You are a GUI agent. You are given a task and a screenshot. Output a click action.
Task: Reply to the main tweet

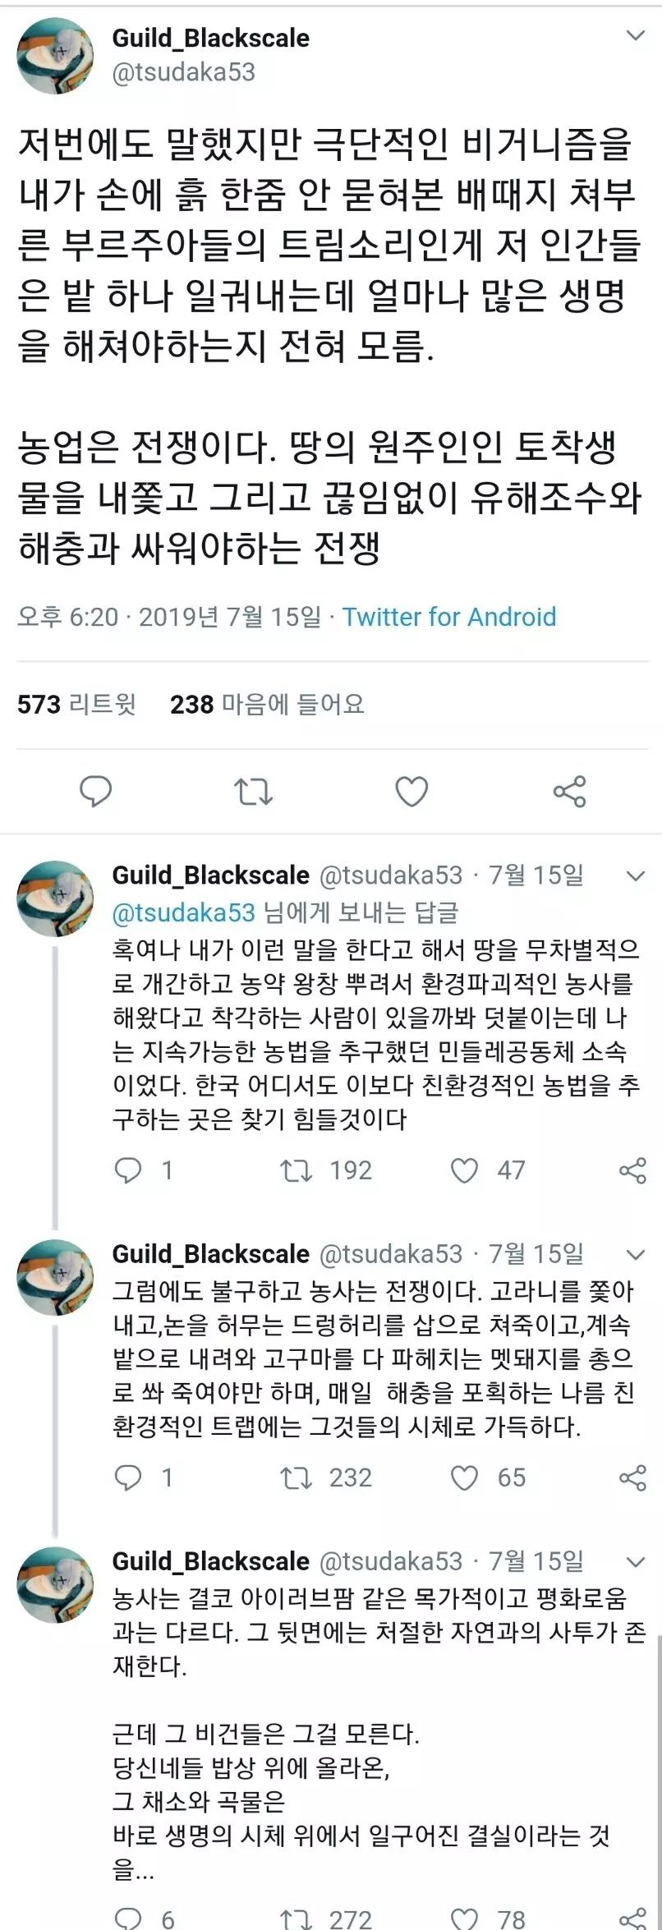click(x=95, y=791)
